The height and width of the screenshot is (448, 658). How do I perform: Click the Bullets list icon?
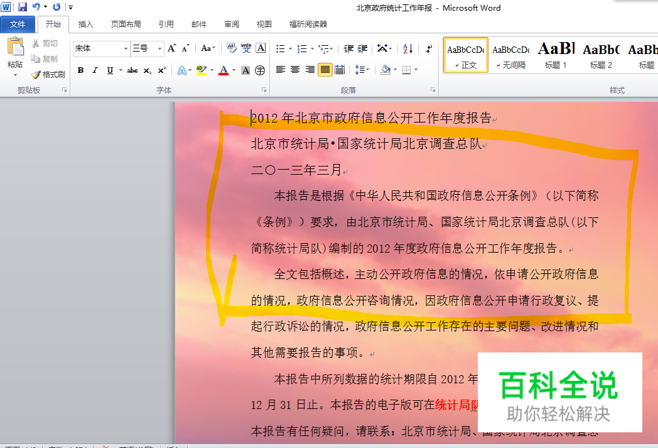[280, 49]
